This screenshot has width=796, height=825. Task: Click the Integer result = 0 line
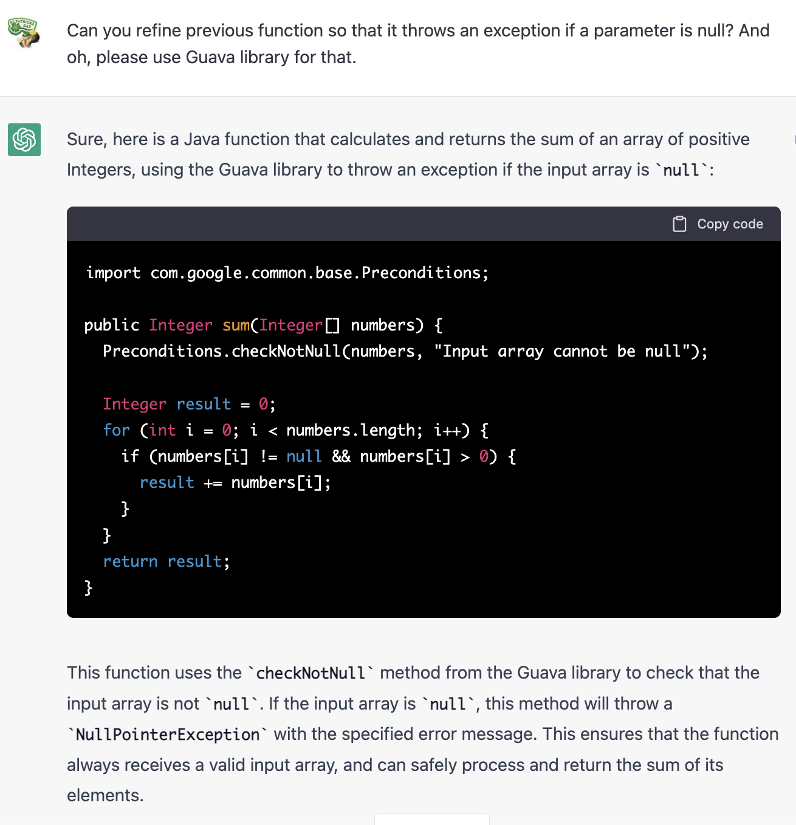[x=189, y=404]
